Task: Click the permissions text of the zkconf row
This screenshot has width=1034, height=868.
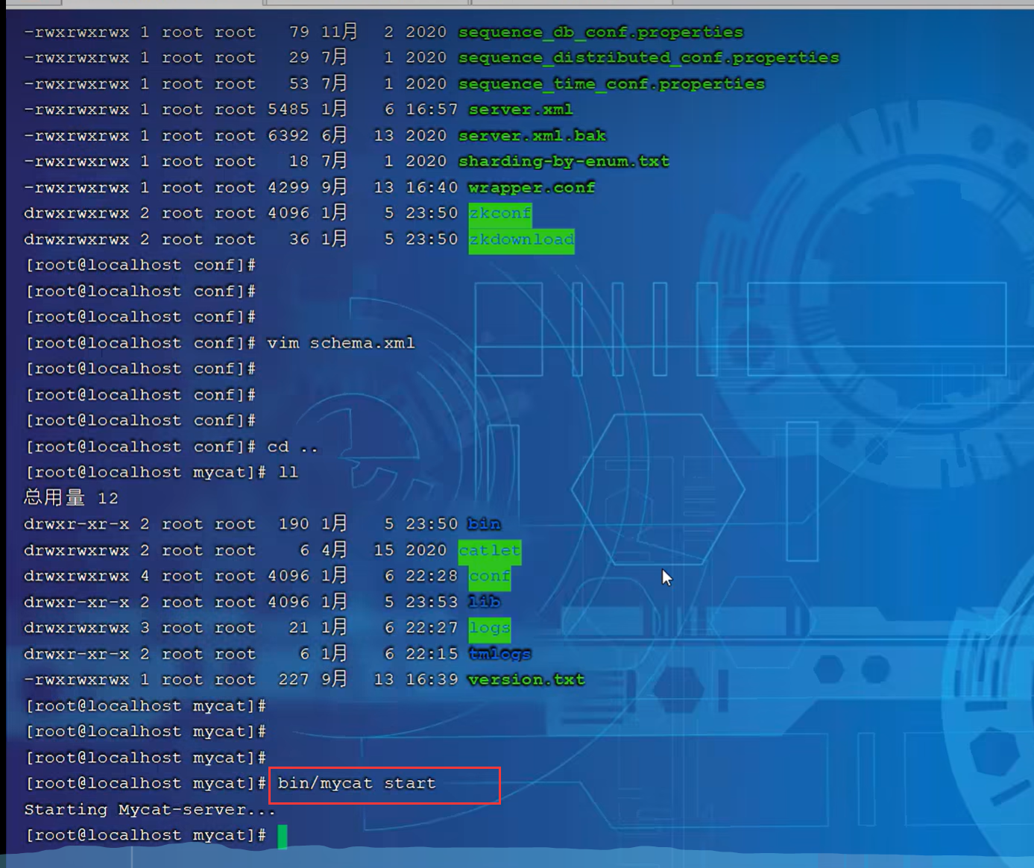Action: click(x=77, y=213)
